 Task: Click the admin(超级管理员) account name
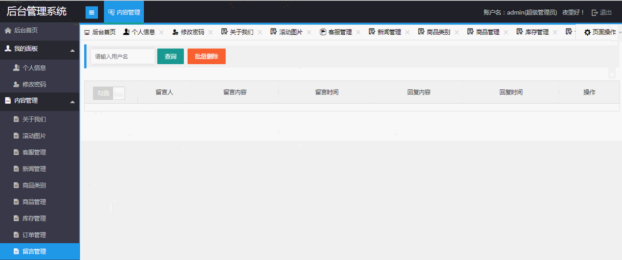point(531,13)
